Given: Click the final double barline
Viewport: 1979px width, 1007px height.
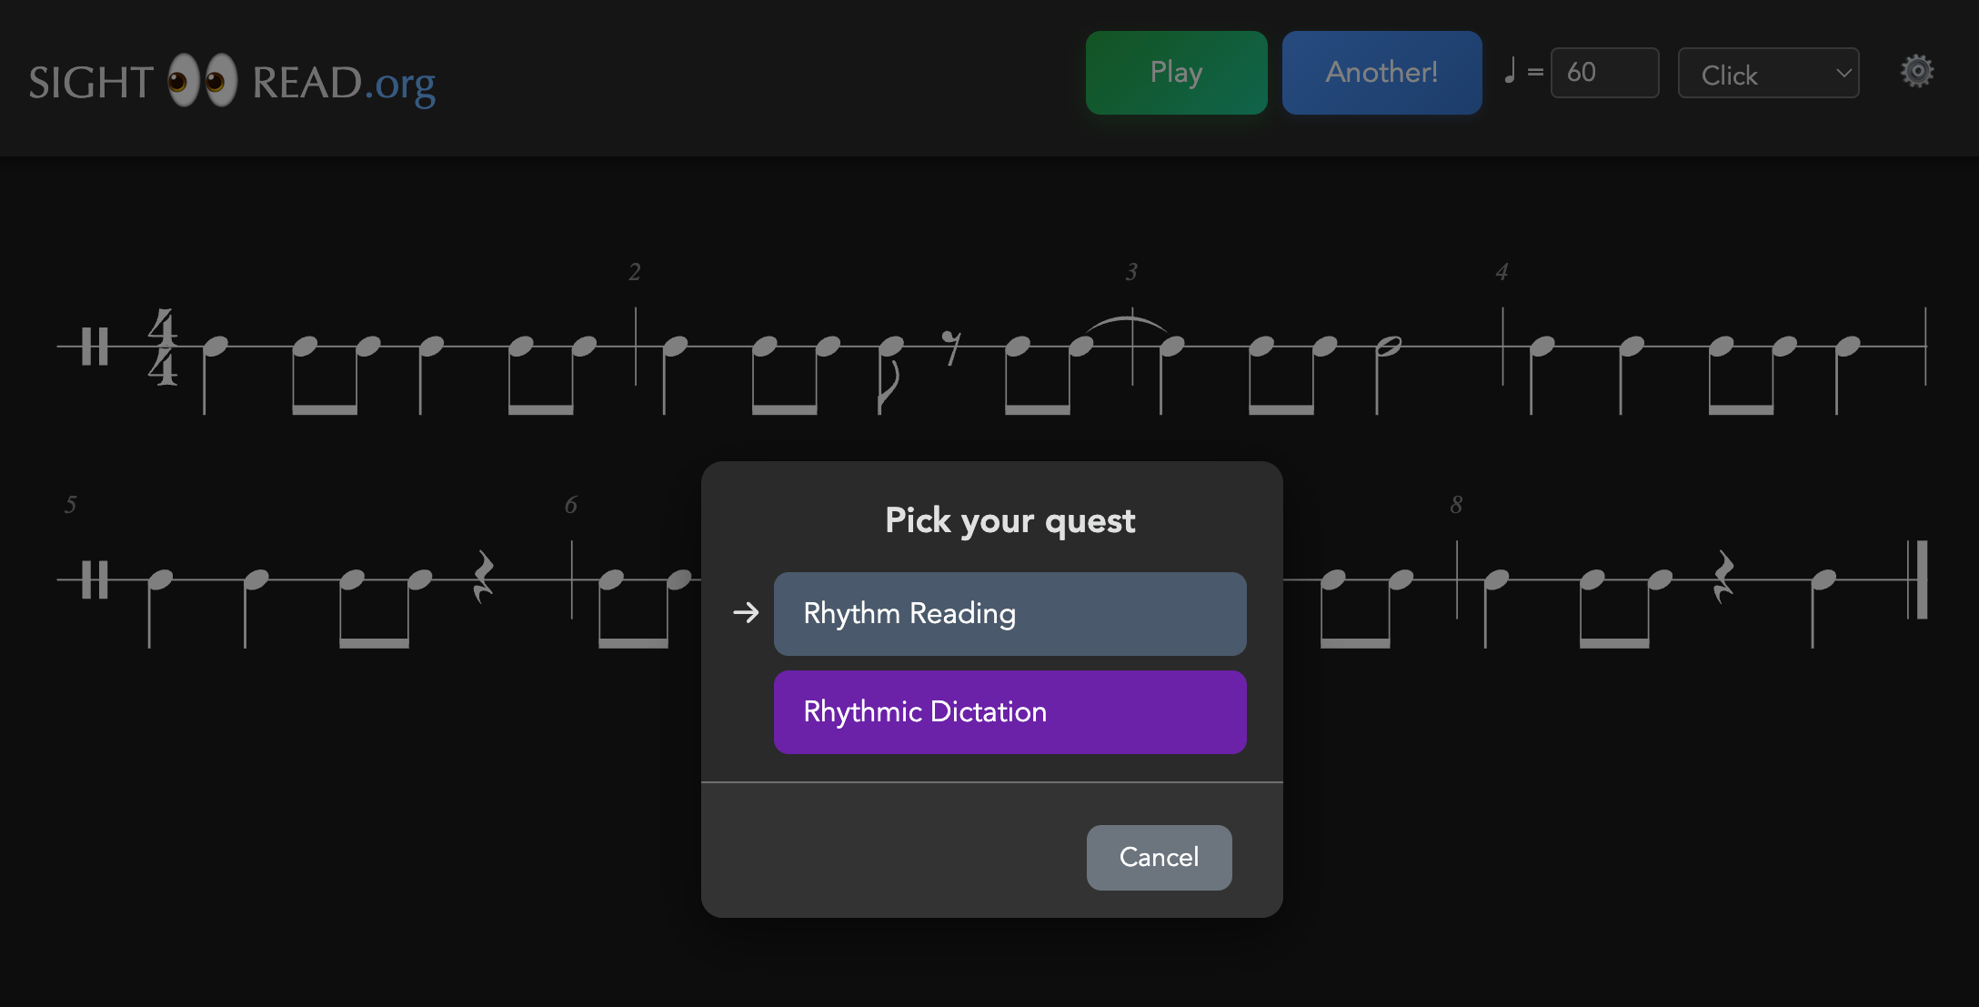Looking at the screenshot, I should (1917, 579).
